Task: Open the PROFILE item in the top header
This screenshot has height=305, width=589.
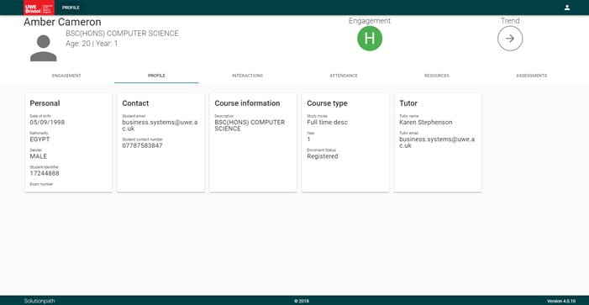Action: point(71,8)
